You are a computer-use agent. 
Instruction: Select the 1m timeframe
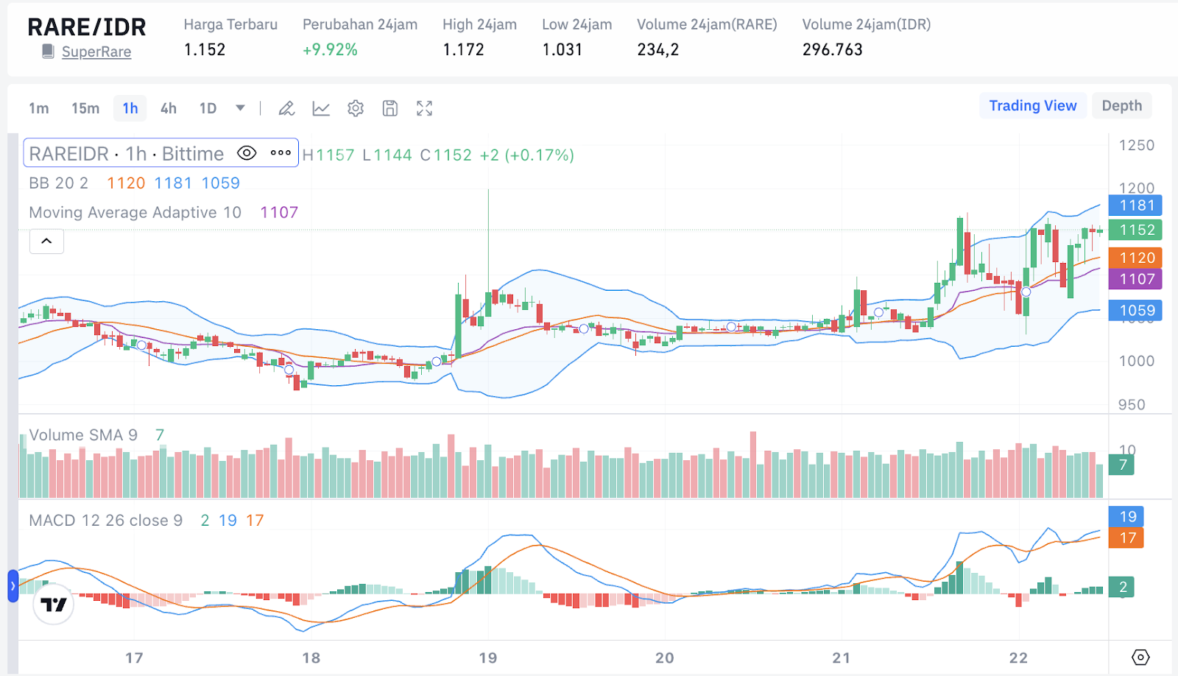click(39, 108)
